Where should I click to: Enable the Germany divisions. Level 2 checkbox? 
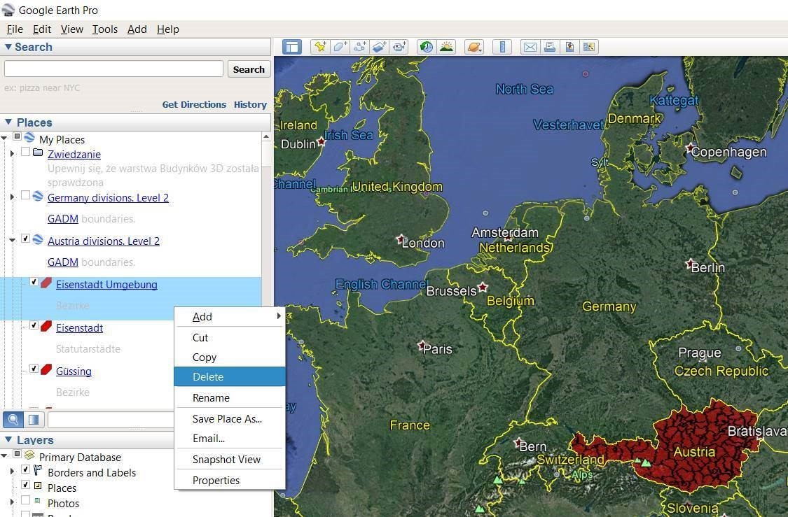click(26, 196)
